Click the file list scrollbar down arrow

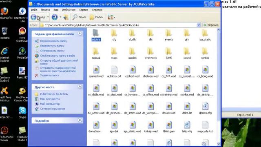219,144
